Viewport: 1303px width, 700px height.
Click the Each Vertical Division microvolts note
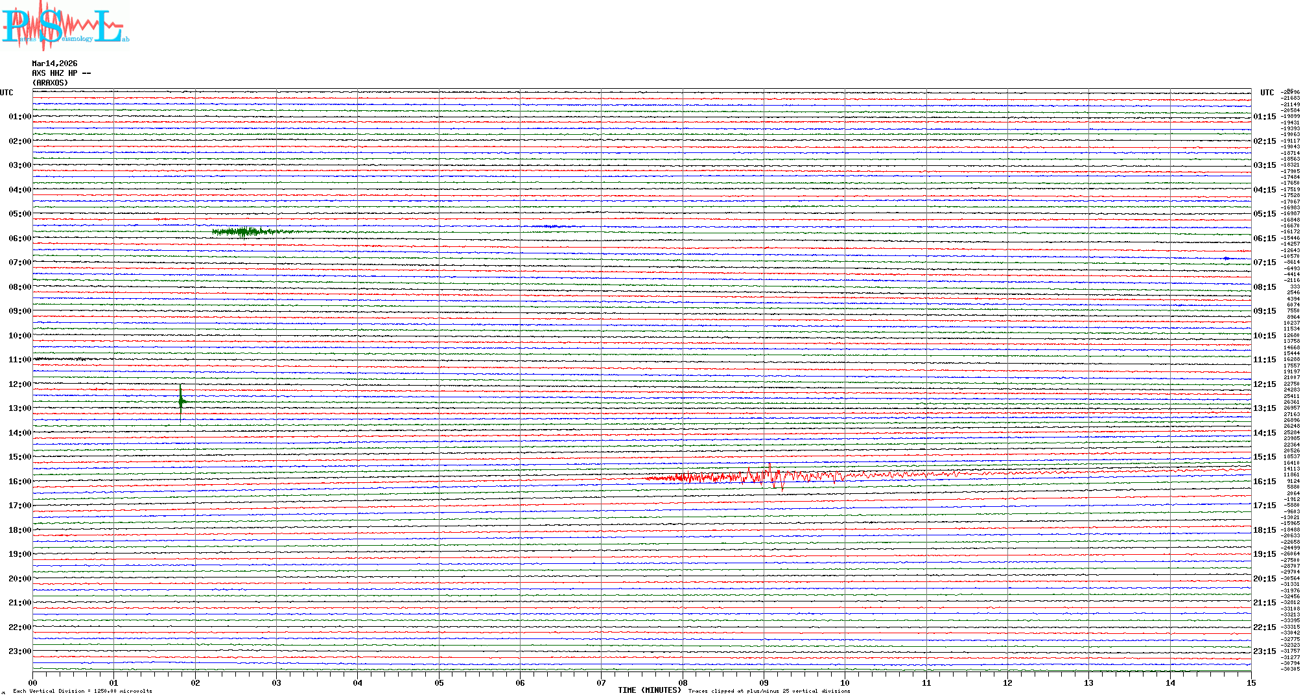pos(82,692)
